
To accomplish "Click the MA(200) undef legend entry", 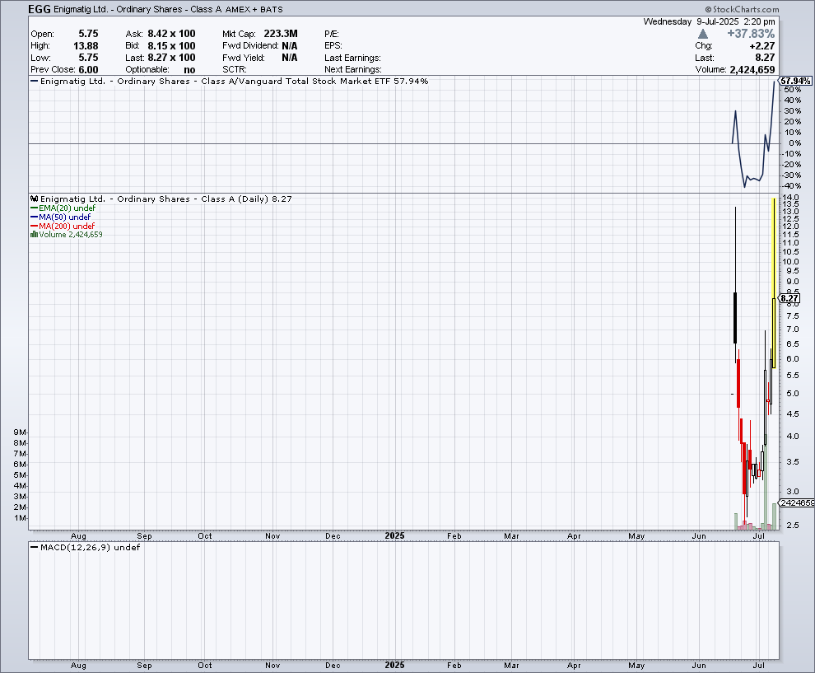I will tap(63, 226).
